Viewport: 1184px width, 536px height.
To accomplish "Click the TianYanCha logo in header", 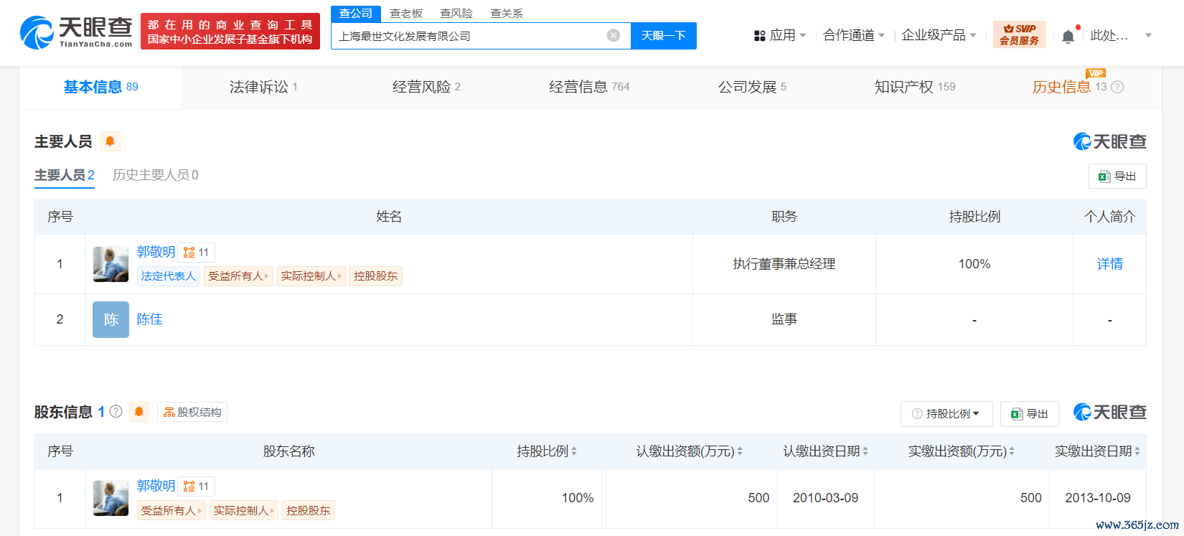I will pyautogui.click(x=76, y=32).
